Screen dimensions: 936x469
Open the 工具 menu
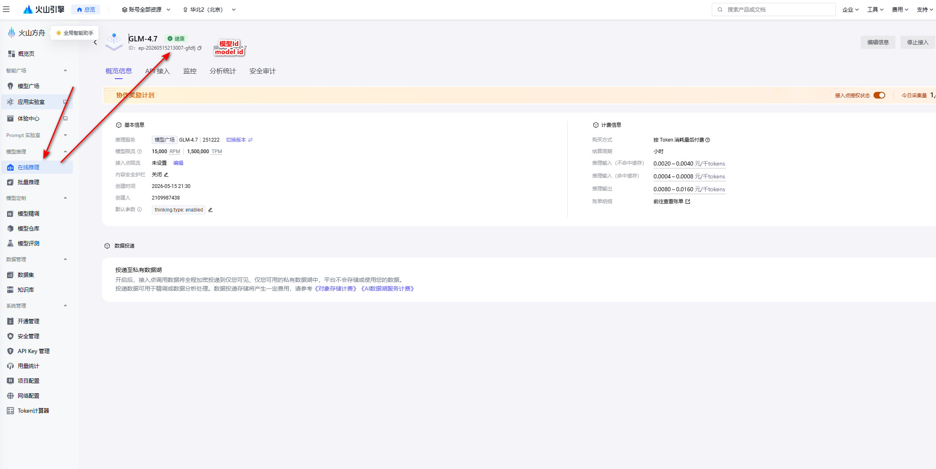(875, 10)
